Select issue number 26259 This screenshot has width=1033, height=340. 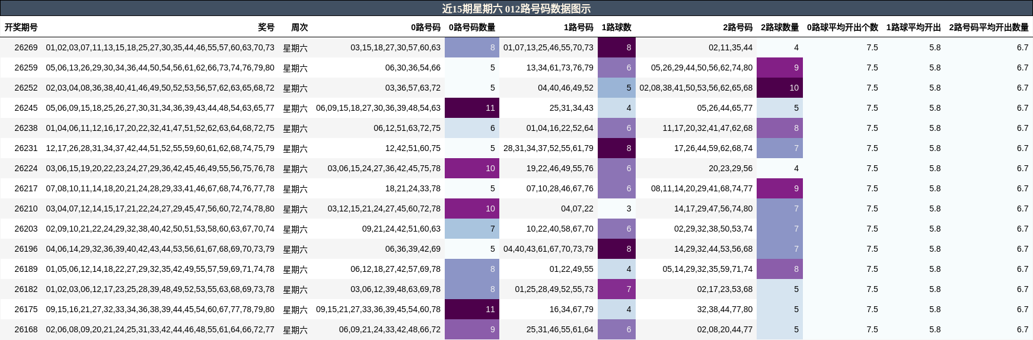[x=26, y=68]
